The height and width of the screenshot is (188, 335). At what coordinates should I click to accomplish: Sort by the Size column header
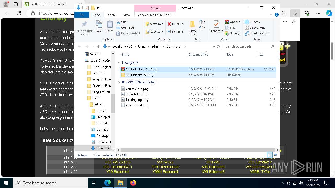[x=266, y=55]
